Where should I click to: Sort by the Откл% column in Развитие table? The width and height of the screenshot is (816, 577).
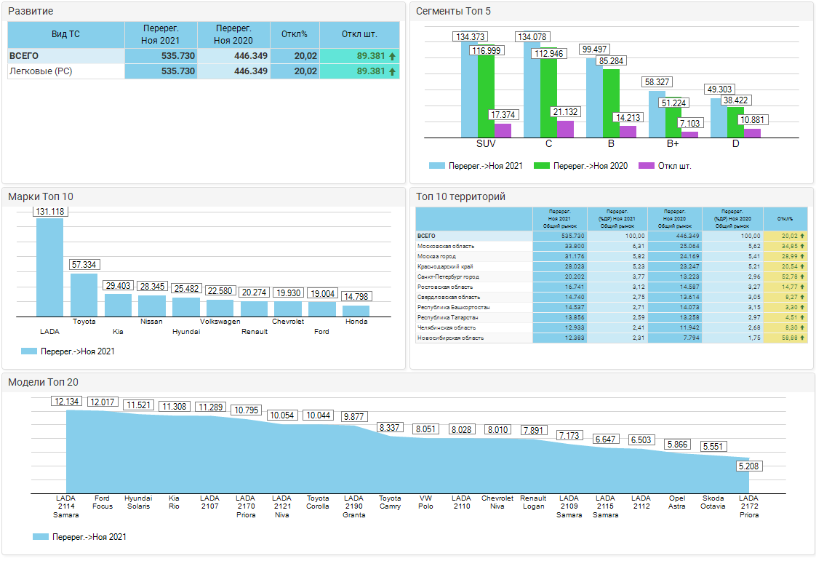click(295, 34)
